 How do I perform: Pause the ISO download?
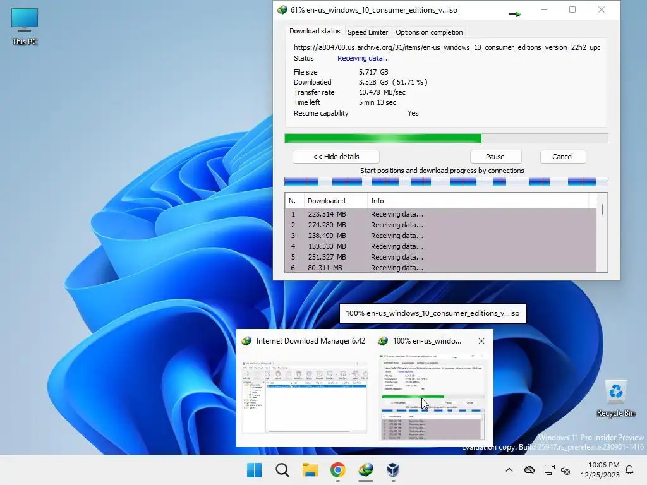pos(495,157)
